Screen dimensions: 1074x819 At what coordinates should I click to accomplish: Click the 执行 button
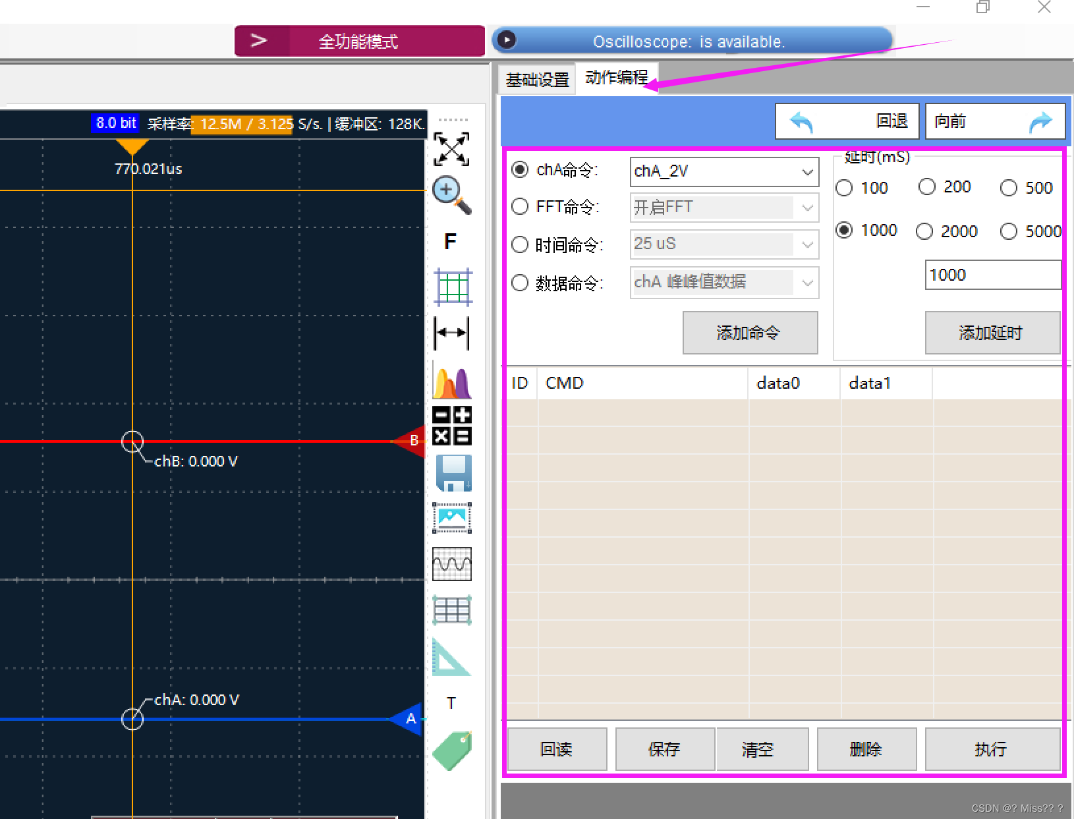click(992, 749)
